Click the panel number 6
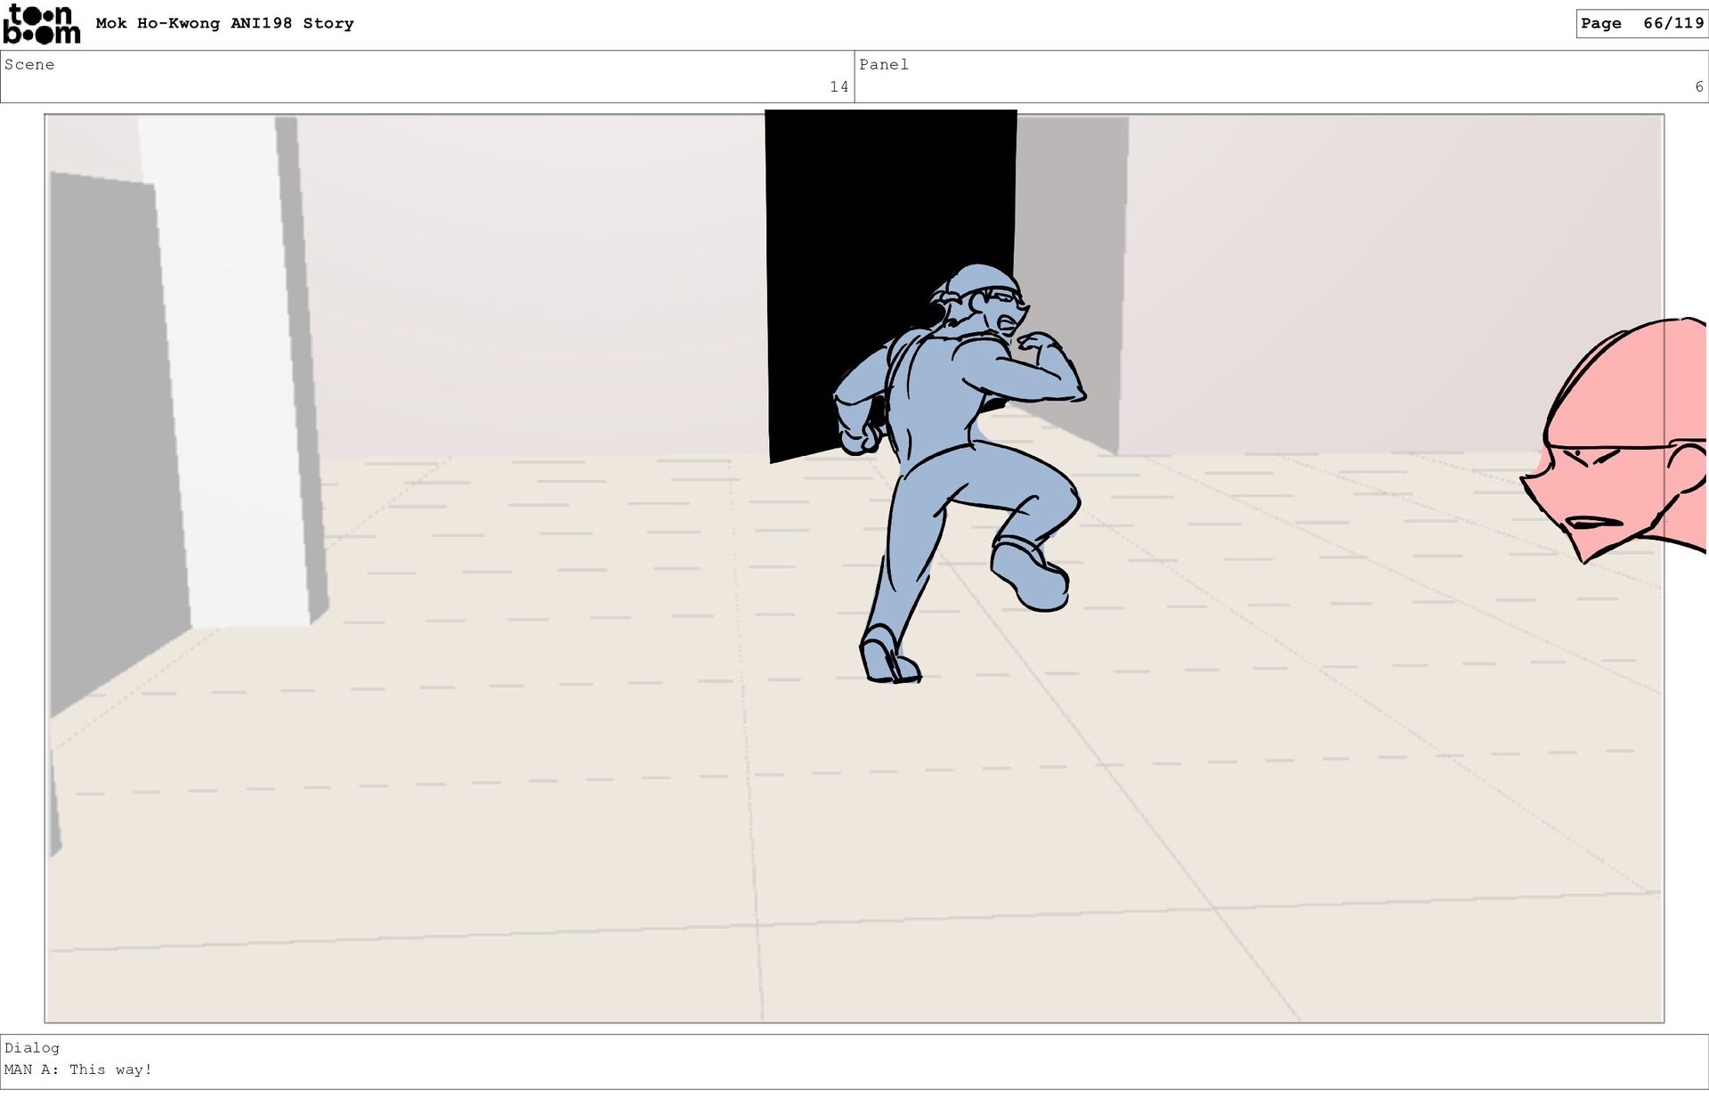This screenshot has height=1106, width=1709. (1698, 87)
